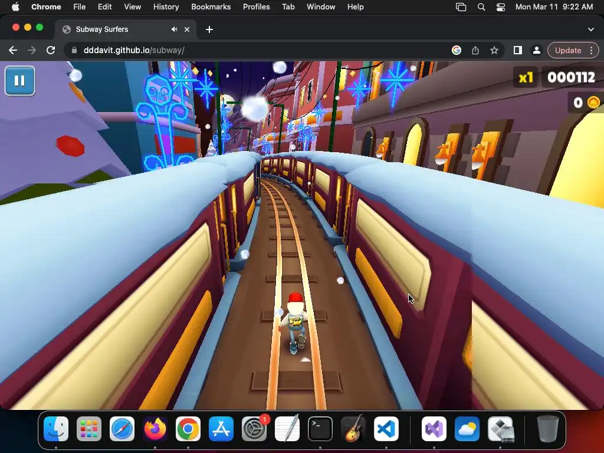Mute the Subway Surfers tab audio
The height and width of the screenshot is (453, 604).
pyautogui.click(x=175, y=29)
